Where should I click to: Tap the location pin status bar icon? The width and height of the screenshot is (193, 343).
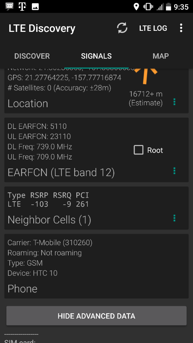click(136, 7)
